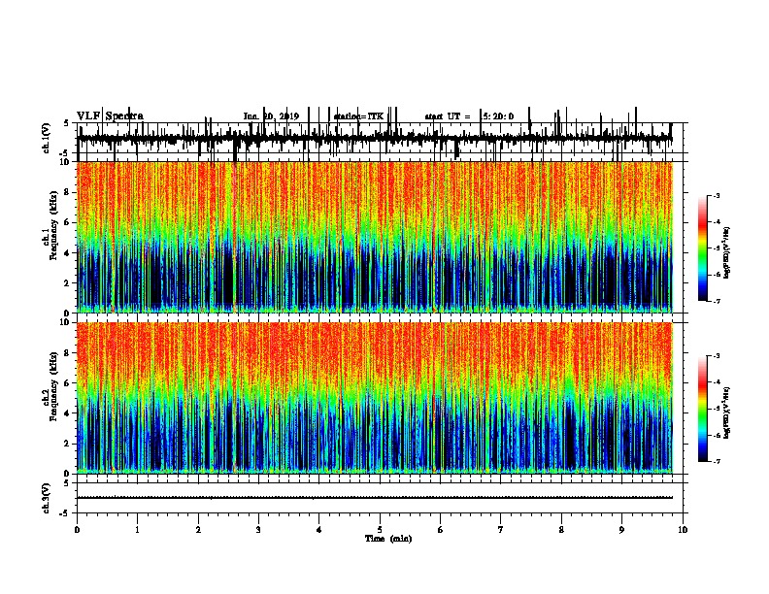Image resolution: width=769 pixels, height=594 pixels.
Task: Click time axis tick label '9'
Action: point(621,529)
